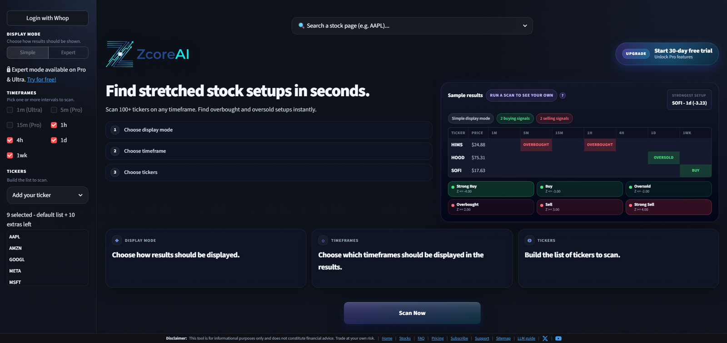
Task: Click HIMS 5M OVERBOUGHT cell
Action: pyautogui.click(x=536, y=145)
